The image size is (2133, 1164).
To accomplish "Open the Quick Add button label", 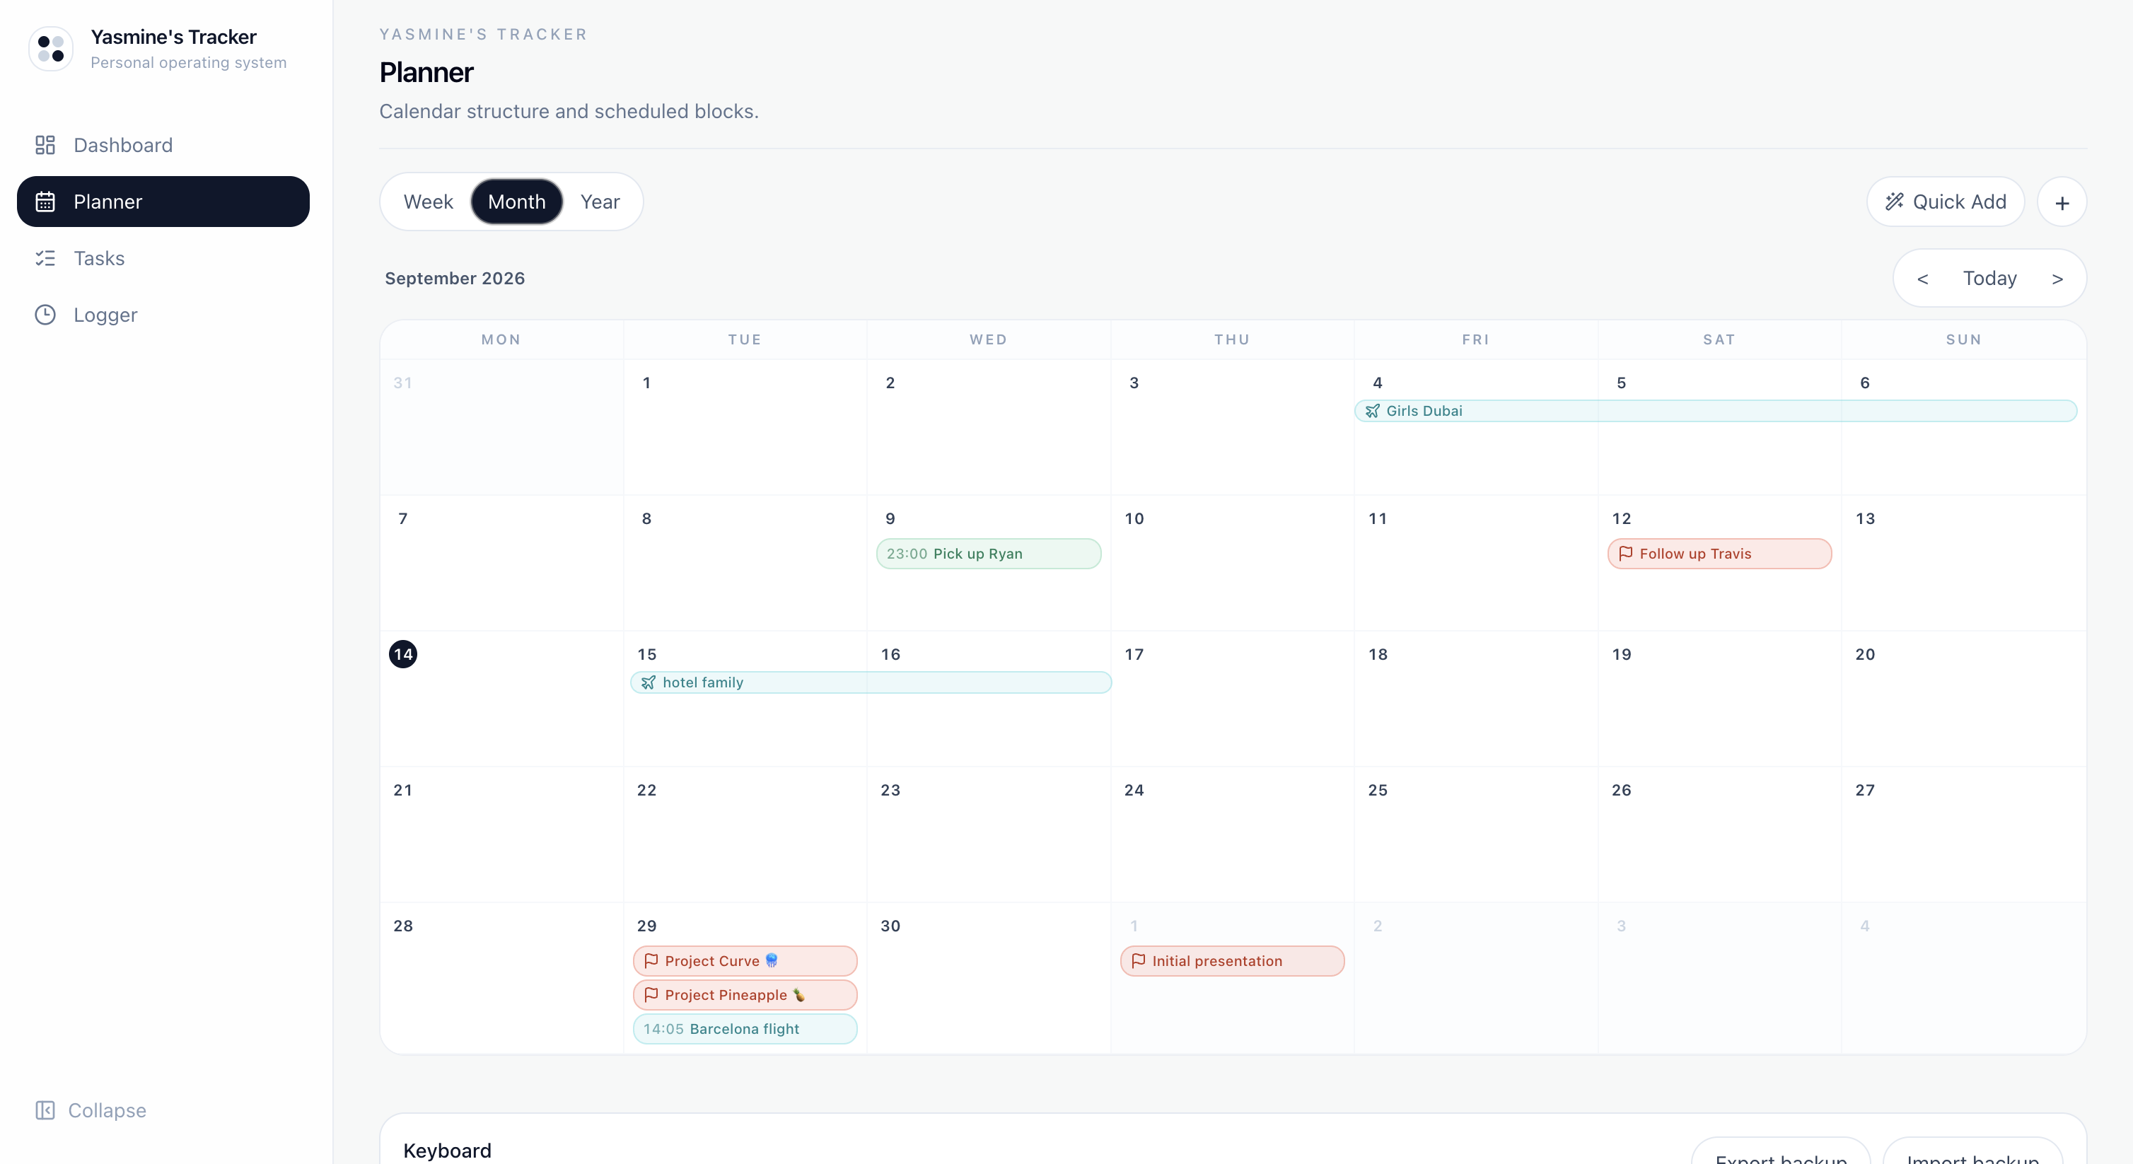I will pyautogui.click(x=1959, y=201).
